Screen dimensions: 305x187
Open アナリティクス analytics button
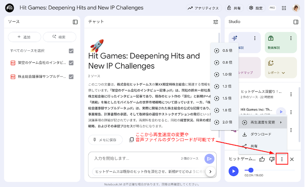click(x=203, y=8)
